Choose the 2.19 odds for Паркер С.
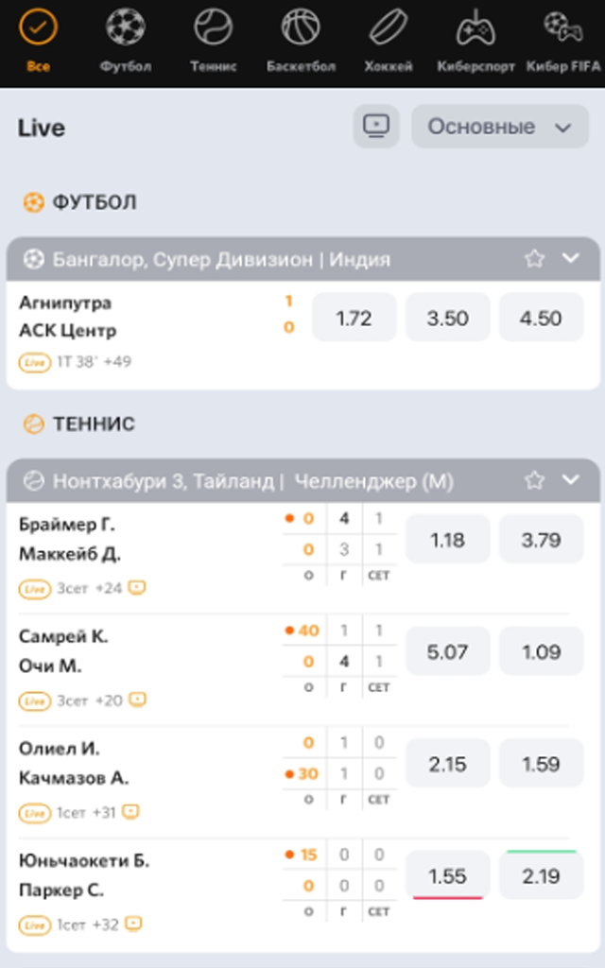Image resolution: width=605 pixels, height=968 pixels. coord(542,876)
